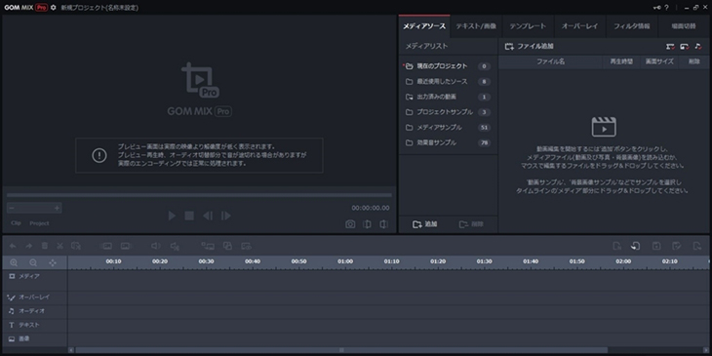Viewport: 712px width, 356px height.
Task: Zoom in the timeline with magnifier plus
Action: pos(14,262)
